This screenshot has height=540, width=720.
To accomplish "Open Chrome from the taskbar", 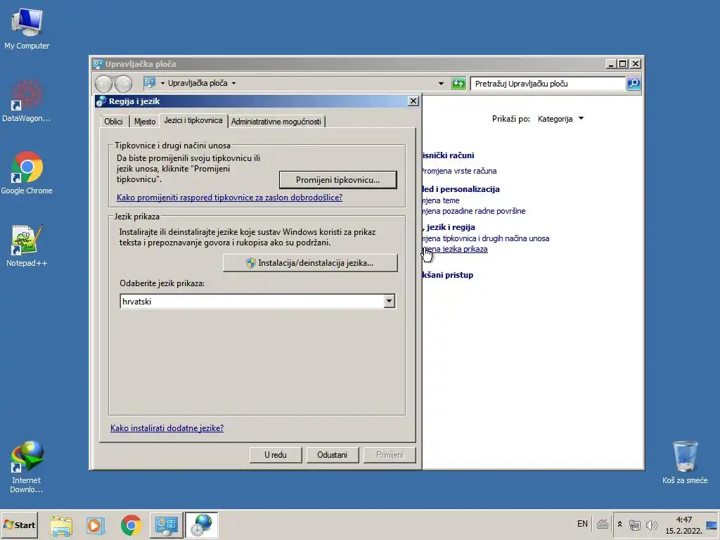I will [x=131, y=525].
